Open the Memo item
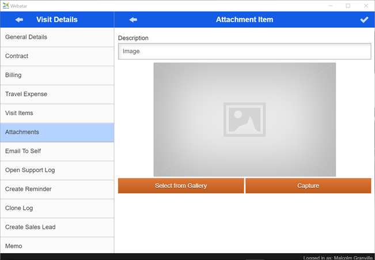The height and width of the screenshot is (260, 375). (57, 246)
